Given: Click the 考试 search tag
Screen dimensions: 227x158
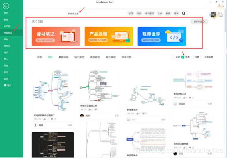Looking at the screenshot, I should 139,13.
